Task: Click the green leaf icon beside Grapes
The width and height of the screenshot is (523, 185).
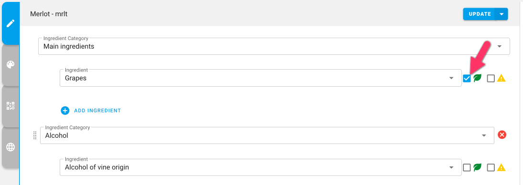Action: pyautogui.click(x=477, y=78)
